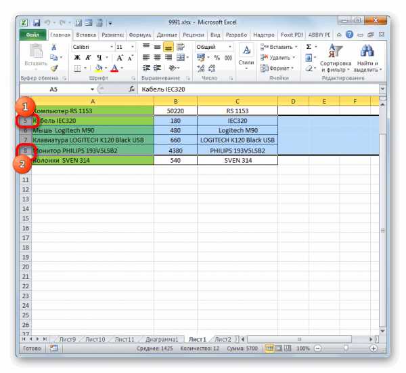
Task: Apply red font color A icon
Action: tap(114, 68)
